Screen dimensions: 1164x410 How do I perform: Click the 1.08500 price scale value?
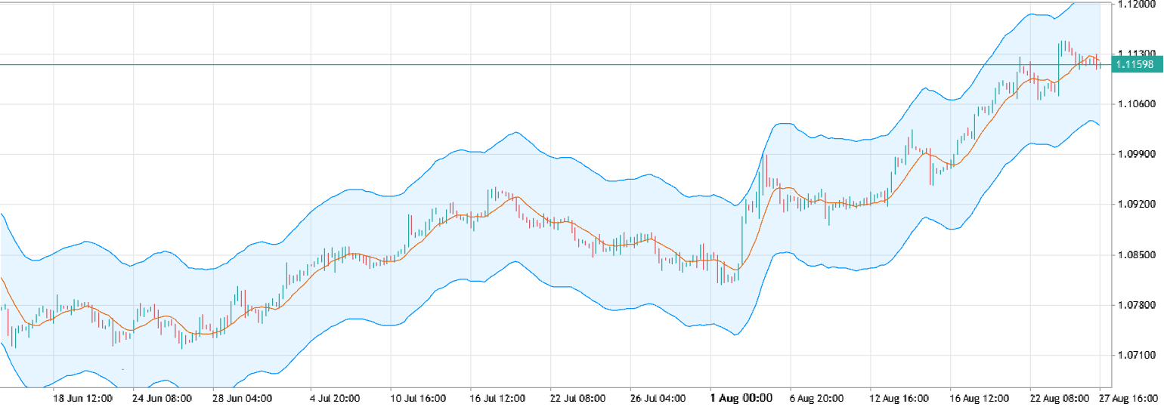[x=1138, y=255]
